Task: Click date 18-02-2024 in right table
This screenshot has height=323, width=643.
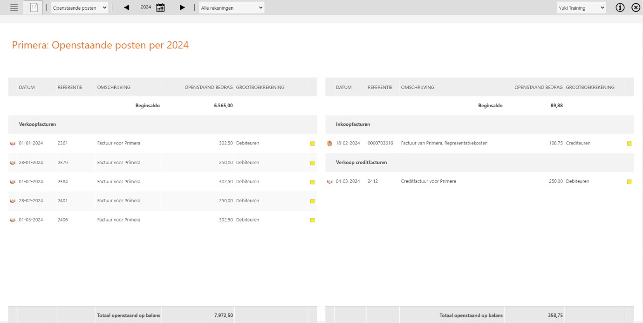Action: 348,143
